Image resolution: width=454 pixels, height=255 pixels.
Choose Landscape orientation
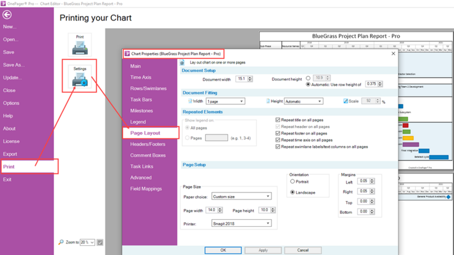[x=292, y=192]
